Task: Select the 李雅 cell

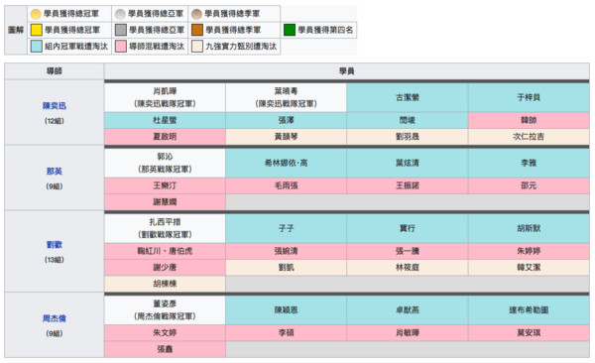Action: click(529, 163)
